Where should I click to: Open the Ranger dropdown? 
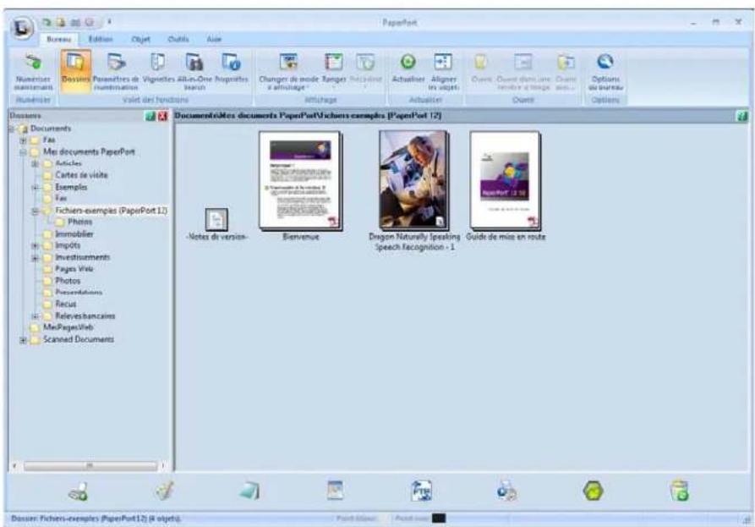[x=334, y=71]
